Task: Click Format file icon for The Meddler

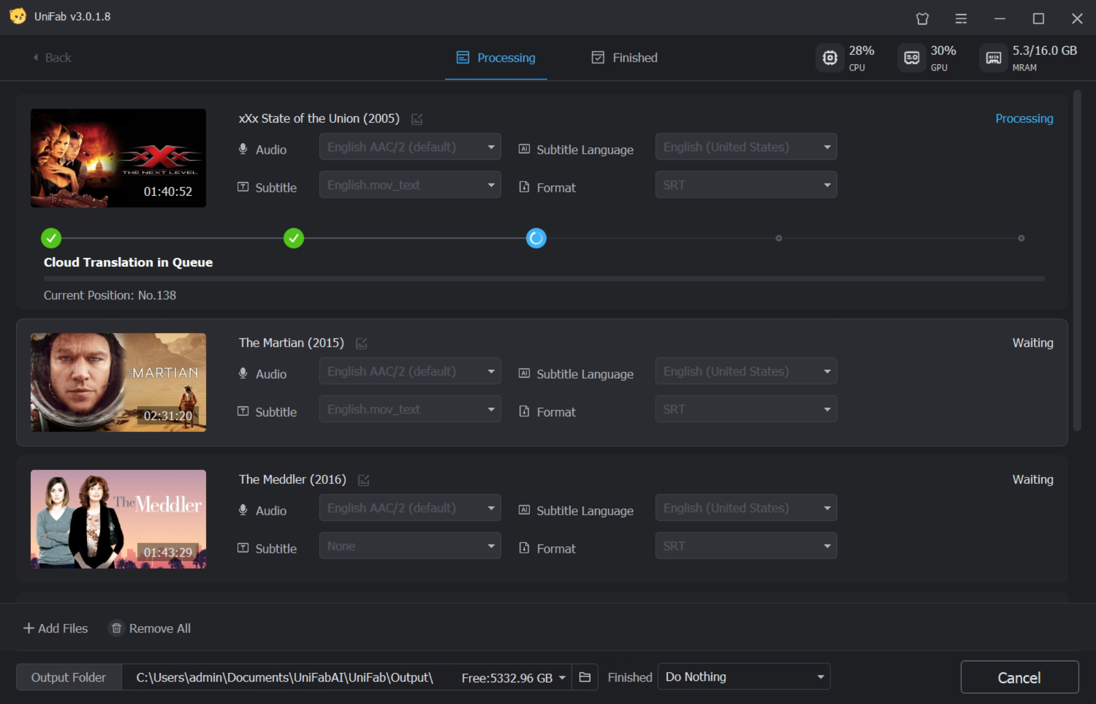Action: [524, 548]
